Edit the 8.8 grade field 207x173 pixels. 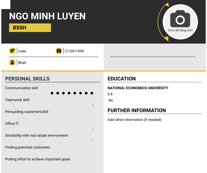(x=110, y=94)
